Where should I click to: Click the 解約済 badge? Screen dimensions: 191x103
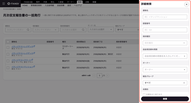[110, 54]
